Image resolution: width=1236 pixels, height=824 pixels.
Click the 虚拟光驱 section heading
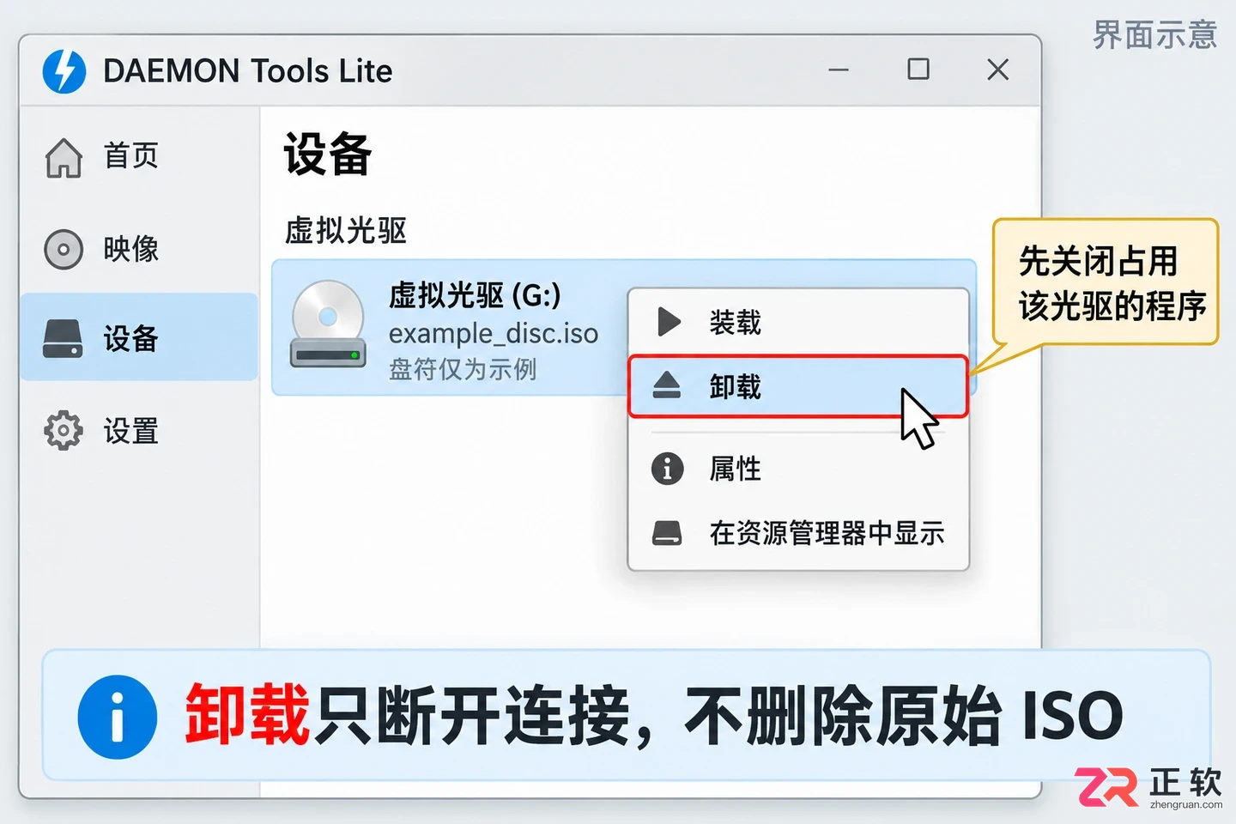pos(346,230)
